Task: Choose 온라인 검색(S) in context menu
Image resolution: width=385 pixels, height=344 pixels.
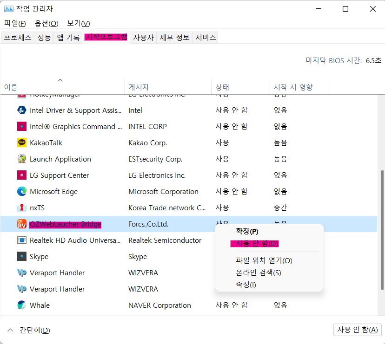Action: pos(269,273)
